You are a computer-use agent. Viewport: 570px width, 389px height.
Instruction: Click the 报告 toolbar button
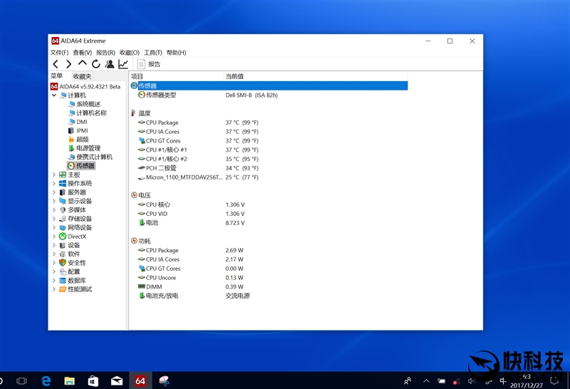[x=149, y=64]
